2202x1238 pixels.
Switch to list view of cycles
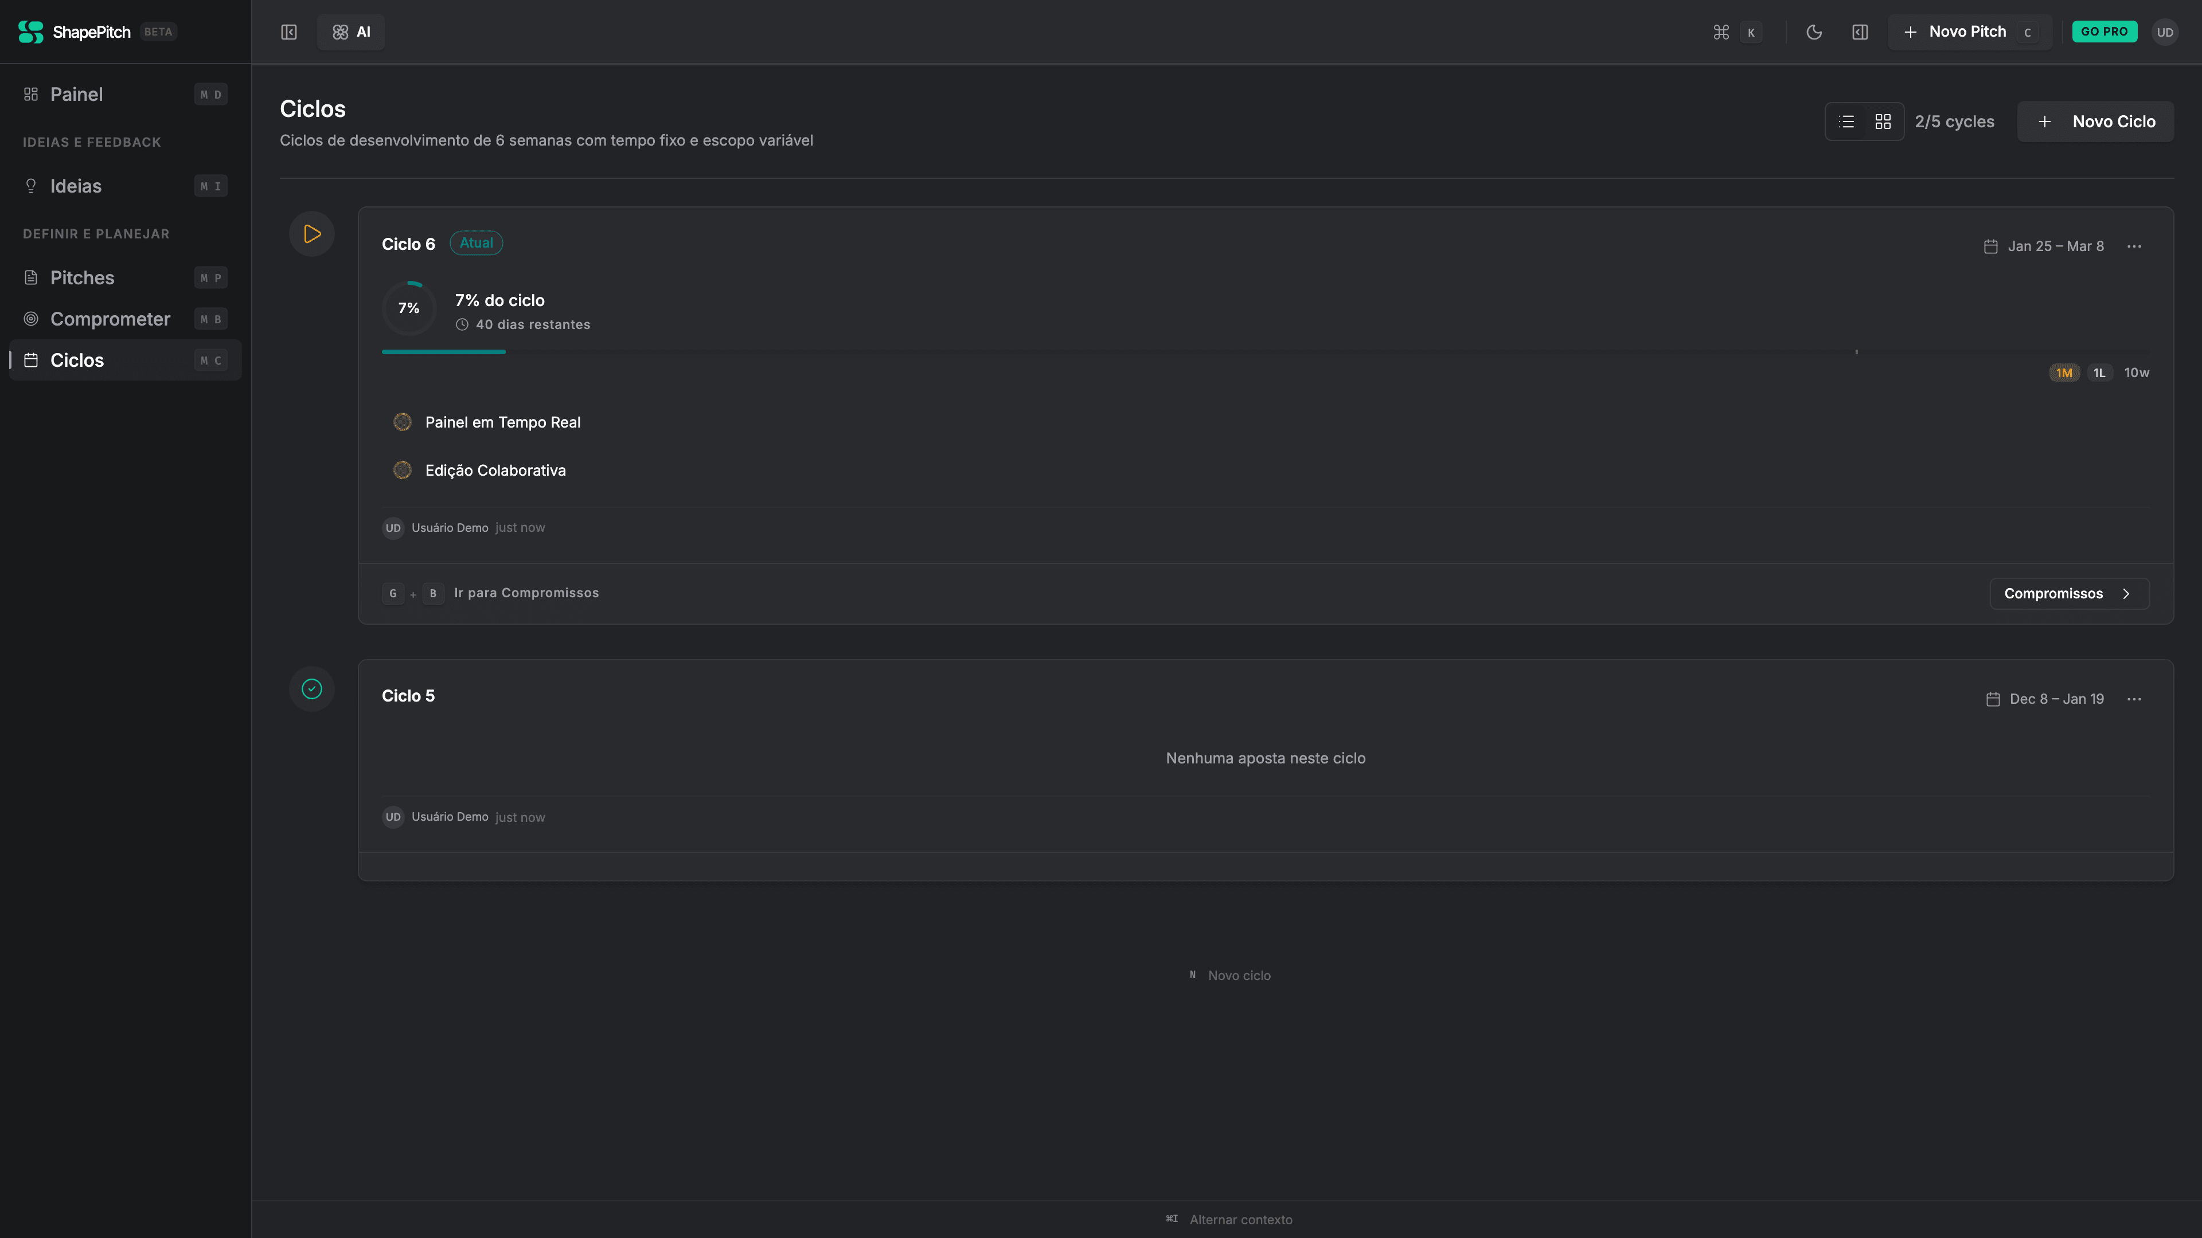(x=1846, y=122)
